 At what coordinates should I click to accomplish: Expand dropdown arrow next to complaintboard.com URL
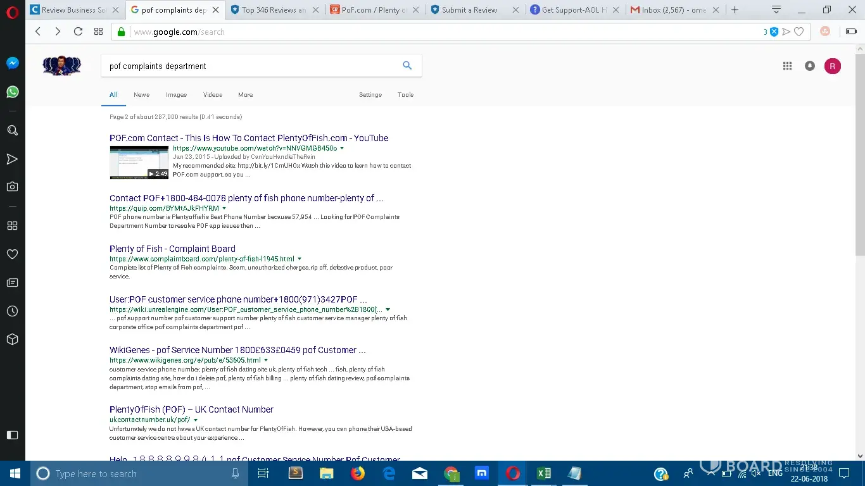click(300, 259)
